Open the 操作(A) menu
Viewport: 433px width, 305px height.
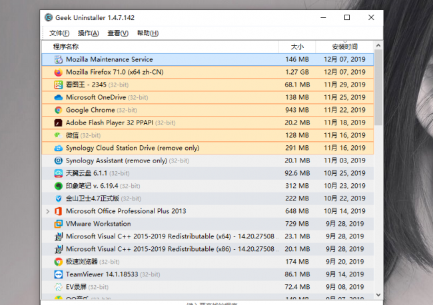(x=88, y=33)
